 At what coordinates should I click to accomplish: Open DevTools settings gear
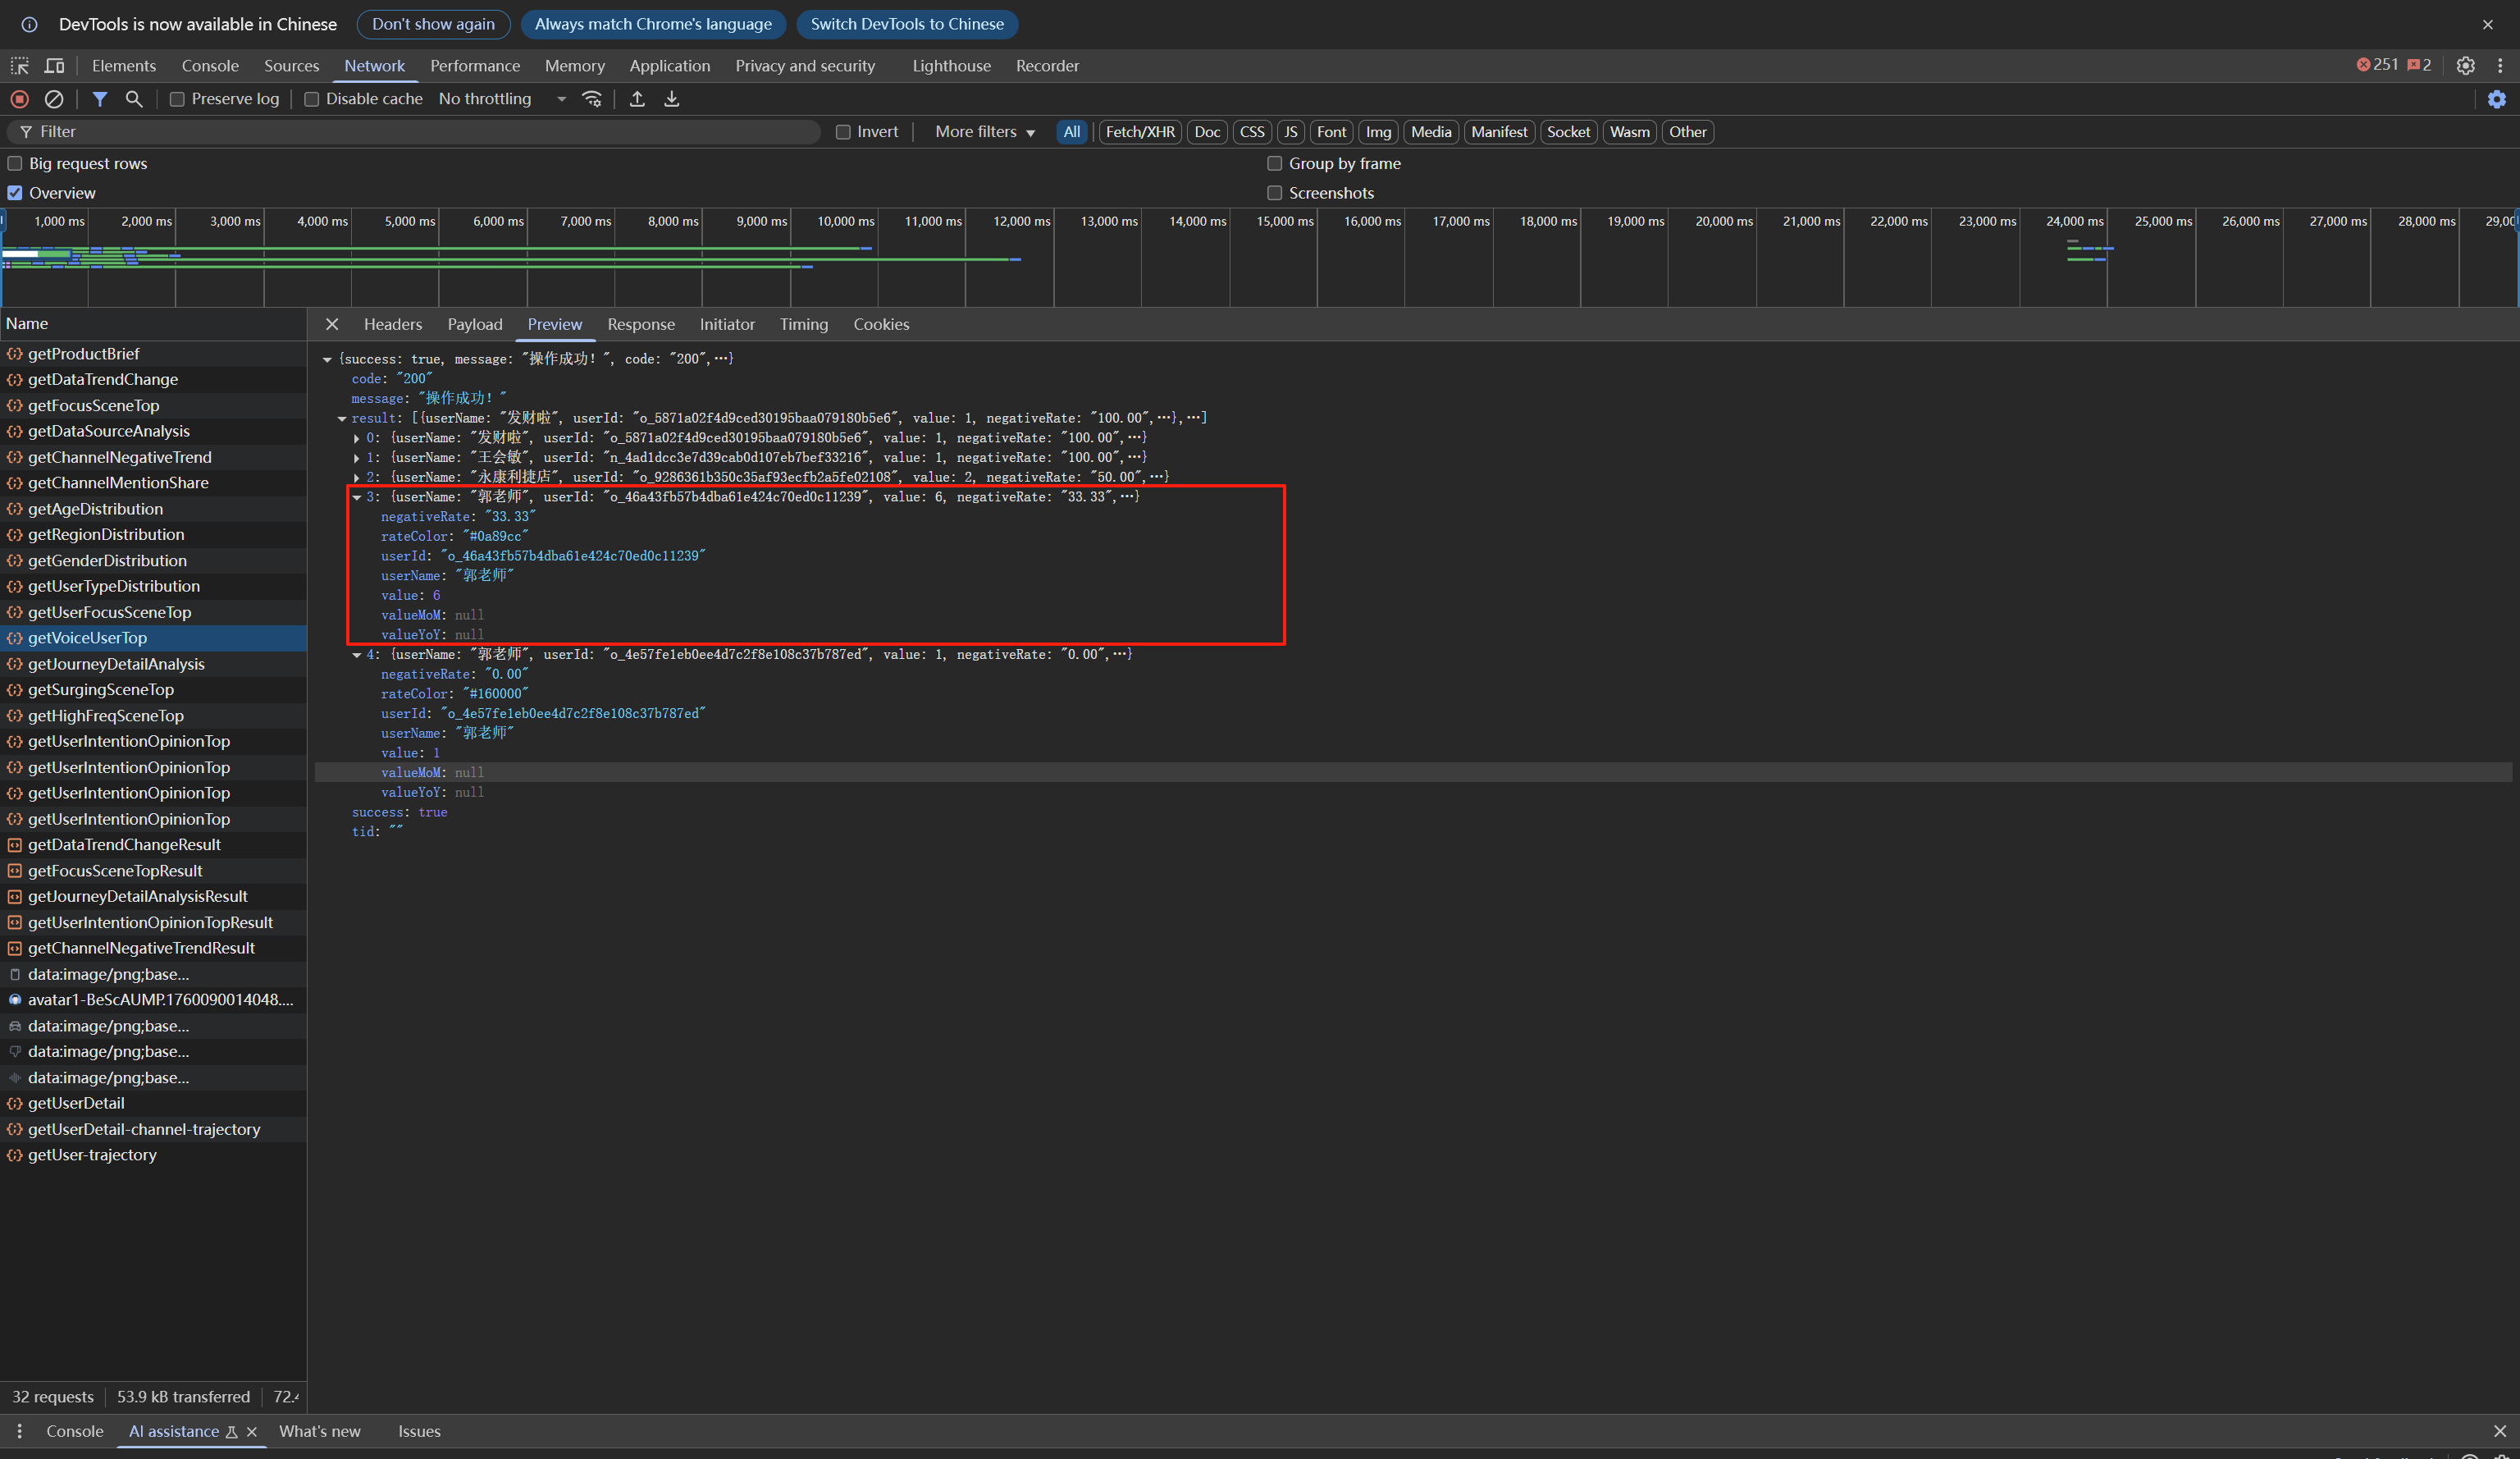coord(2465,66)
